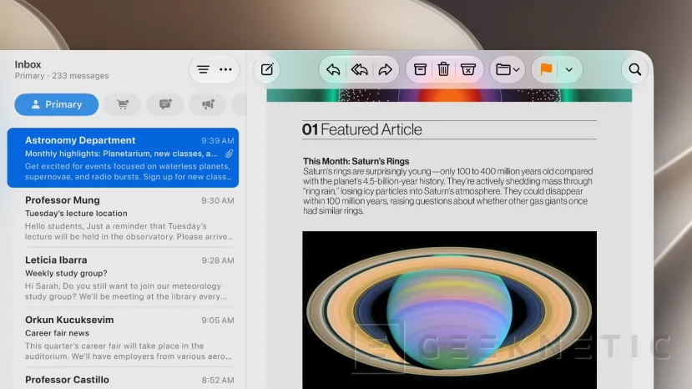Flag the message with orange flag
Screen dimensions: 692x389
coord(547,69)
